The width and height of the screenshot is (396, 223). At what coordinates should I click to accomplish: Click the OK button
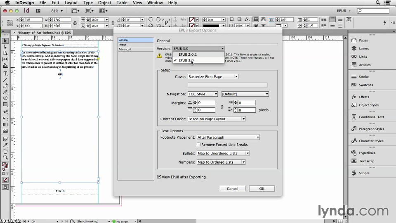262,189
